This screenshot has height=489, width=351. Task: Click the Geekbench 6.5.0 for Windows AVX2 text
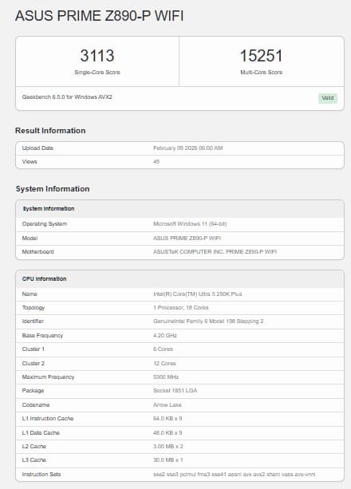tap(67, 97)
